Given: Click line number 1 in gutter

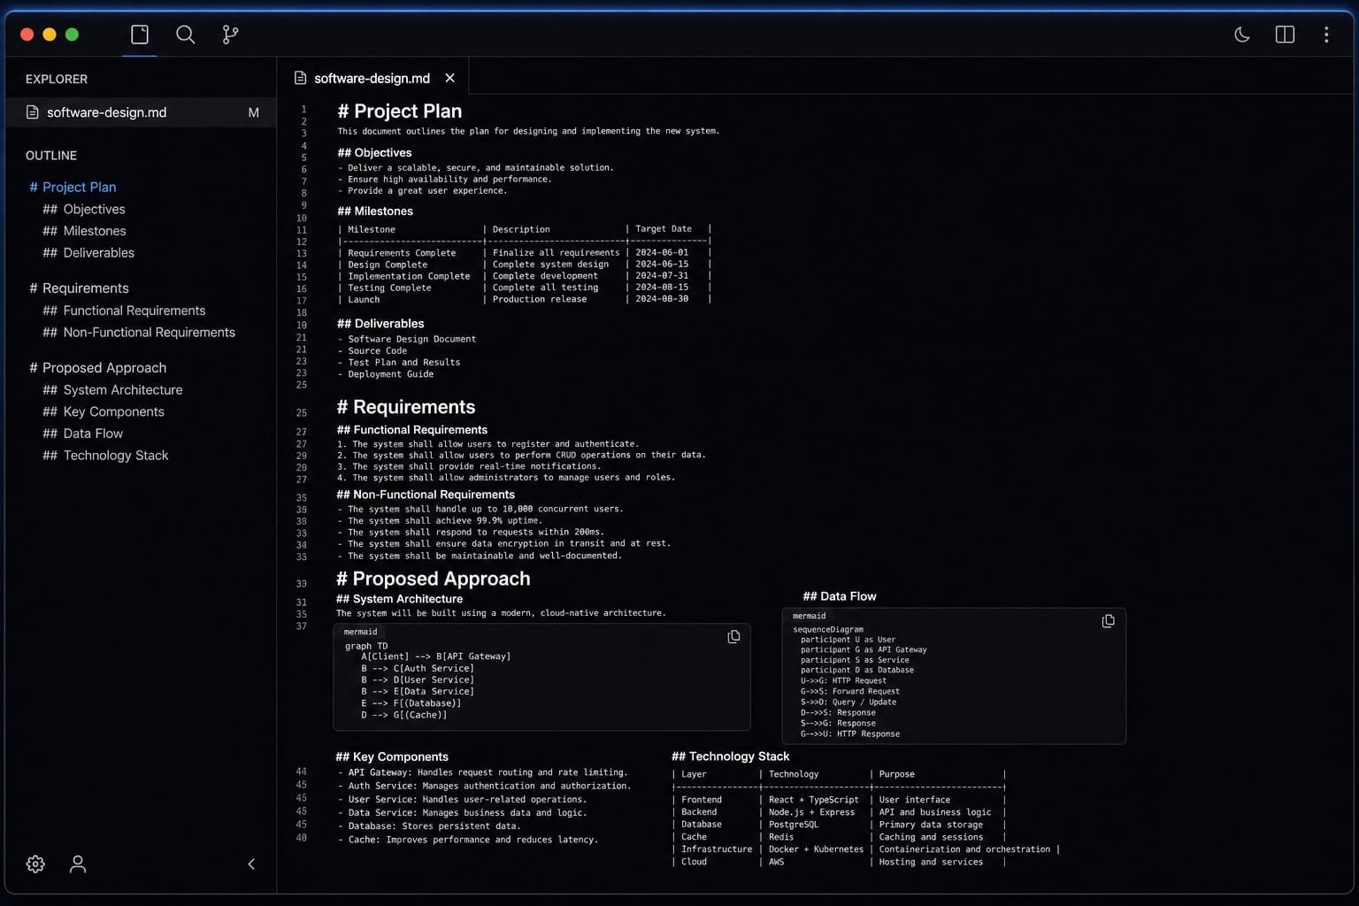Looking at the screenshot, I should point(303,110).
